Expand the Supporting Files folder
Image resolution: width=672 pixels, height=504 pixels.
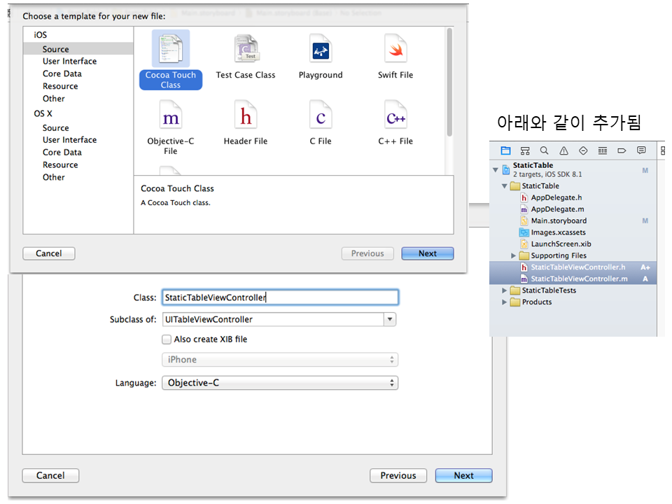[514, 255]
